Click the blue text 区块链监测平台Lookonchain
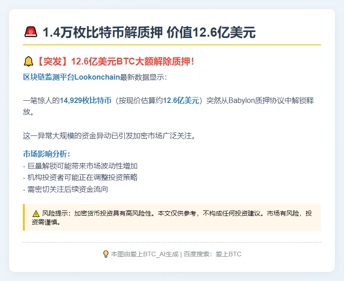The height and width of the screenshot is (281, 344). 71,77
